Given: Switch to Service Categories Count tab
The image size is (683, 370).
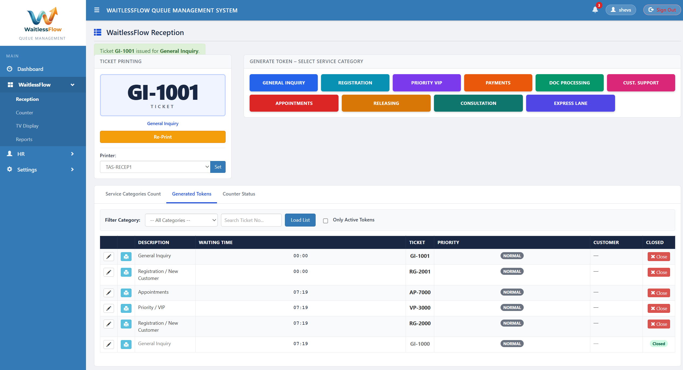Looking at the screenshot, I should 133,194.
